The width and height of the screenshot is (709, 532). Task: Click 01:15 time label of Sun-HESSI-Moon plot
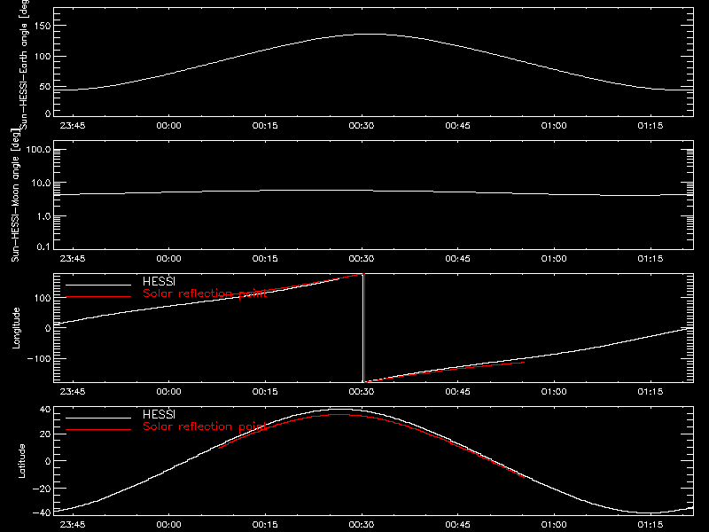coord(651,258)
